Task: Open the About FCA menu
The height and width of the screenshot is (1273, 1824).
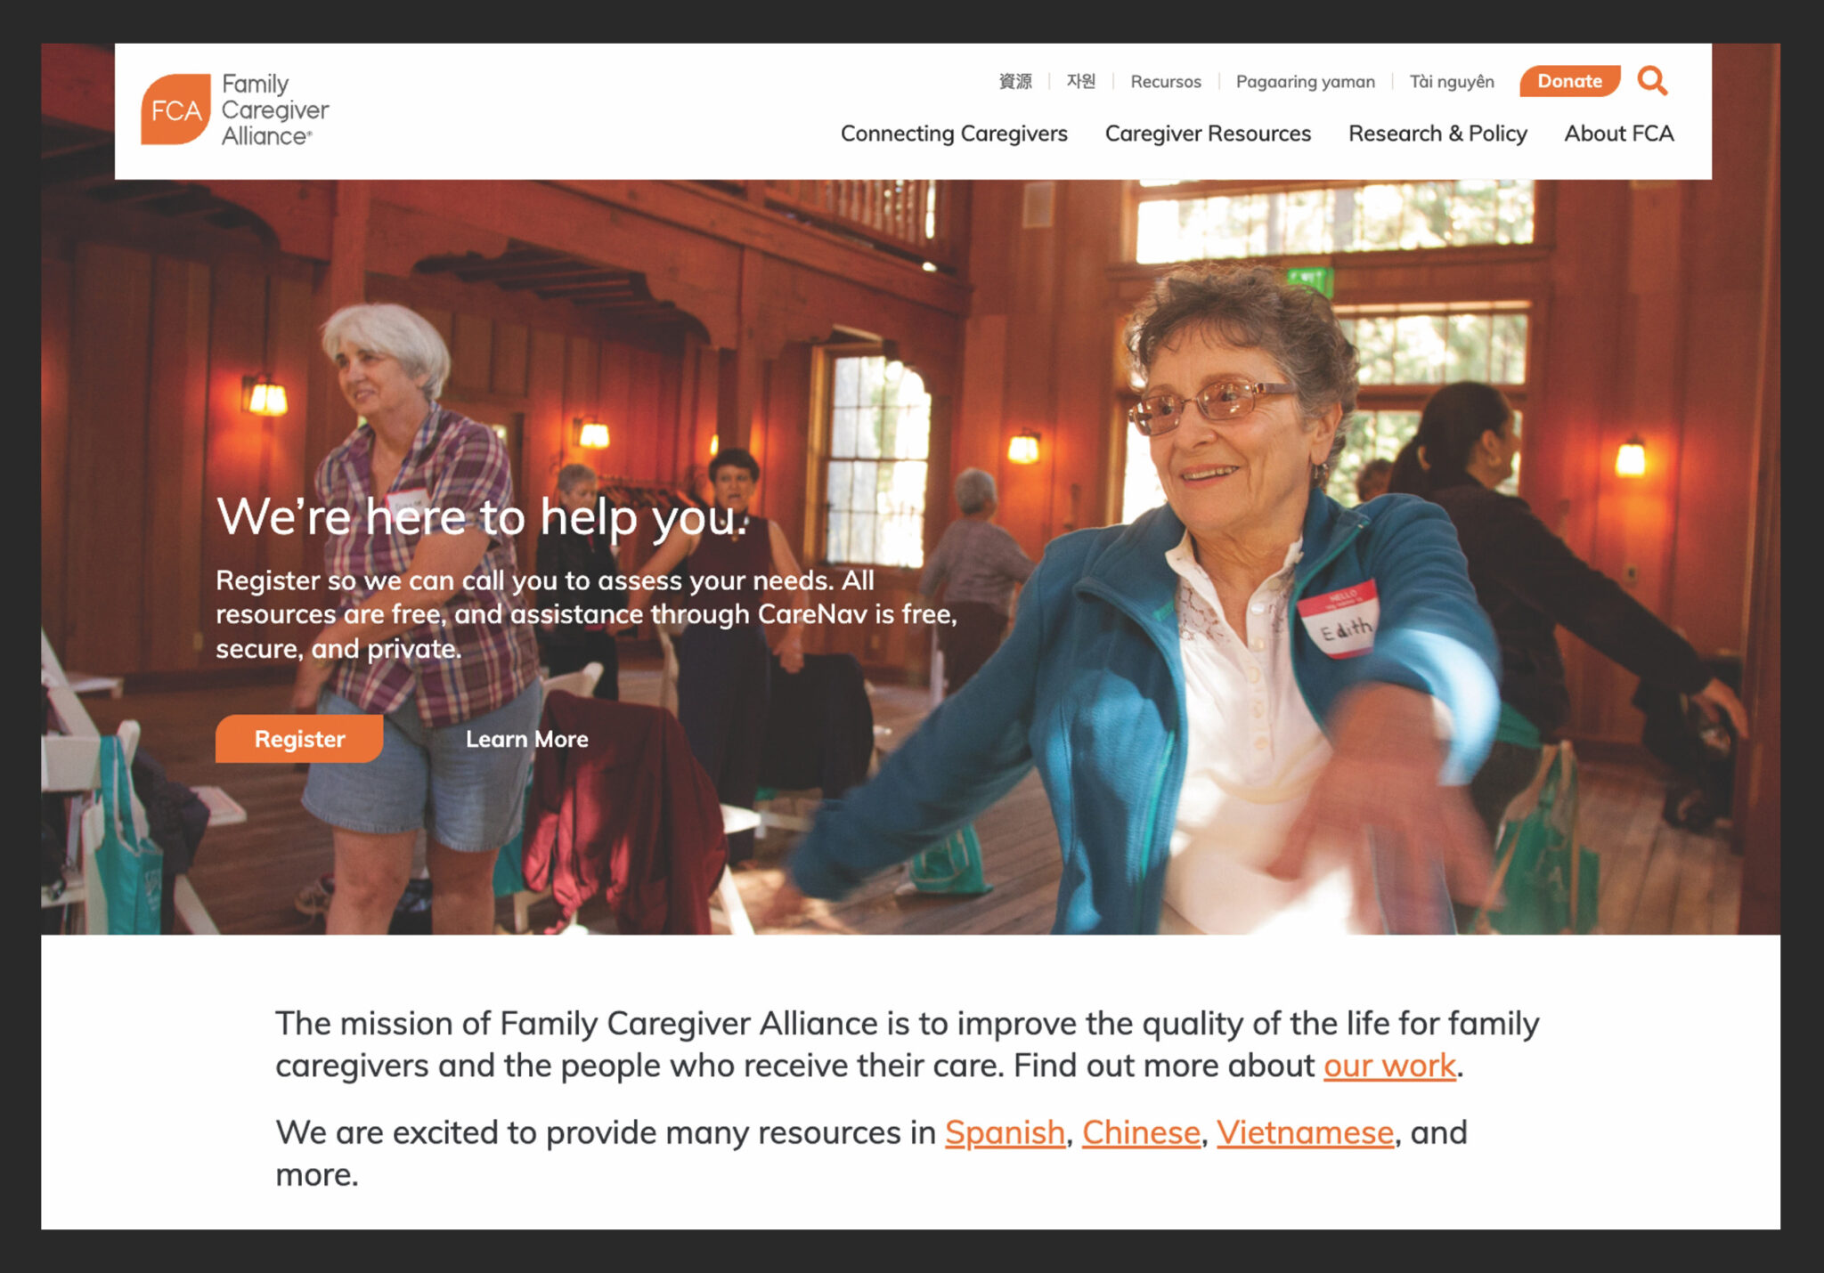Action: point(1617,133)
